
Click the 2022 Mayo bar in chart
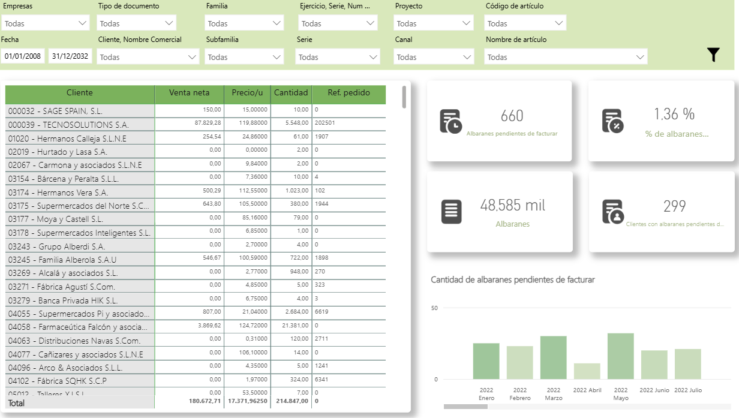[620, 356]
